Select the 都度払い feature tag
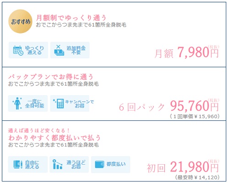The width and height of the screenshot is (229, 183). 111,164
